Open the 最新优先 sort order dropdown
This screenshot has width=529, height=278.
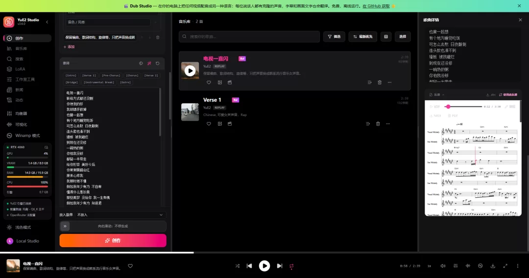tap(362, 36)
